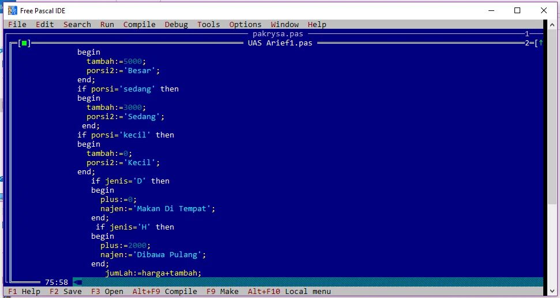
Task: Click the line porsi2:='Sedang';
Action: [x=126, y=117]
